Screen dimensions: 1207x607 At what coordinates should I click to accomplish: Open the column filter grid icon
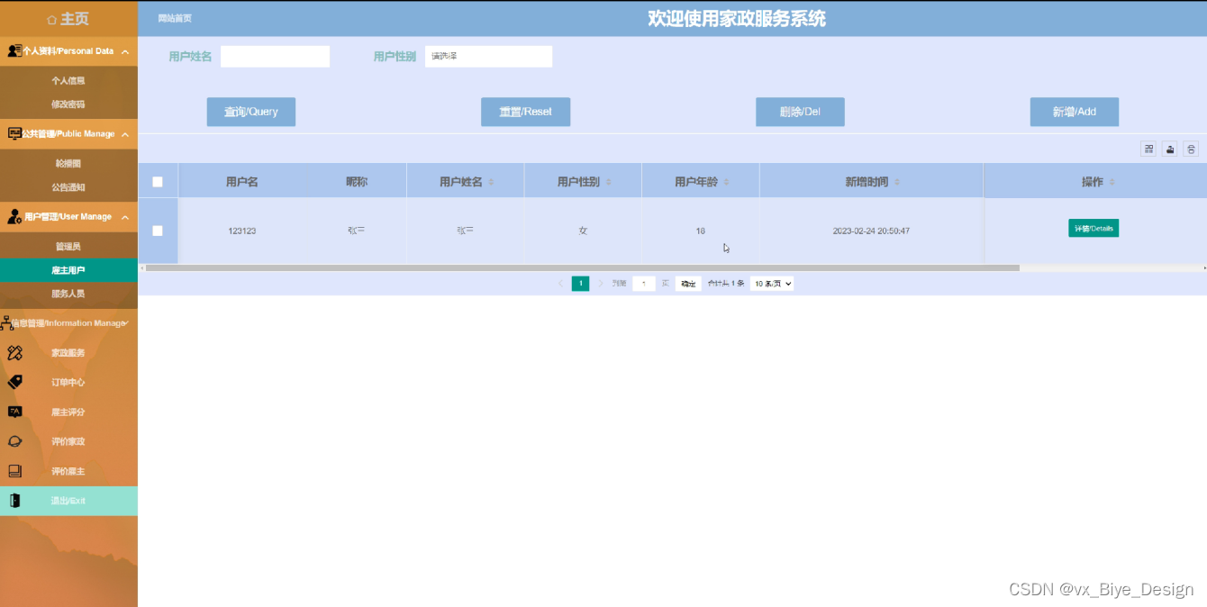1148,149
